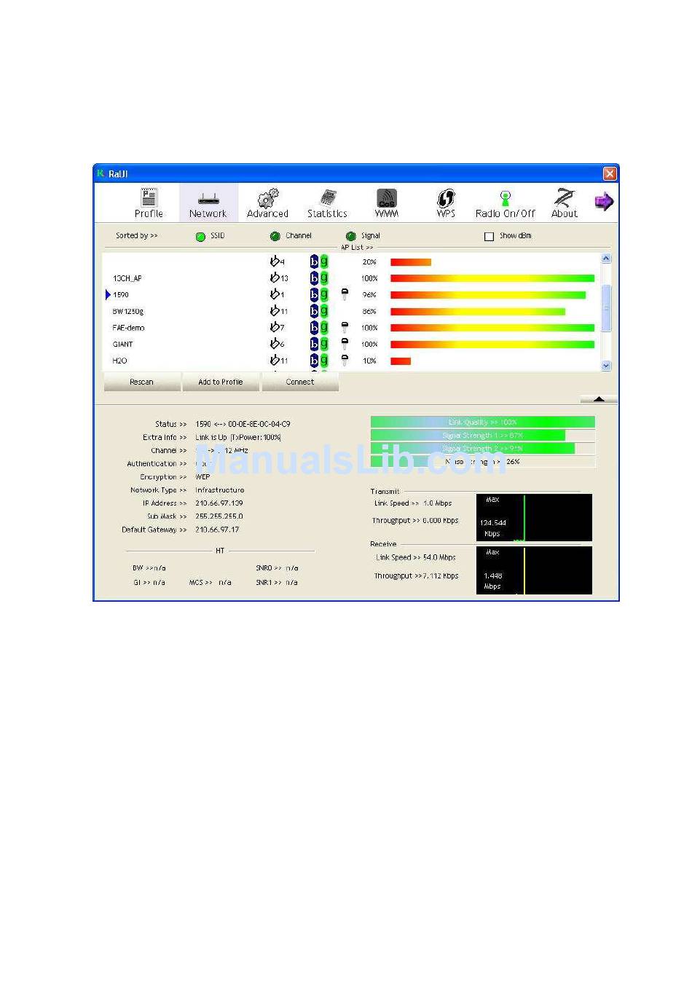Click the Receive throughput graph
Viewport: 692px width, 998px height.
point(534,570)
